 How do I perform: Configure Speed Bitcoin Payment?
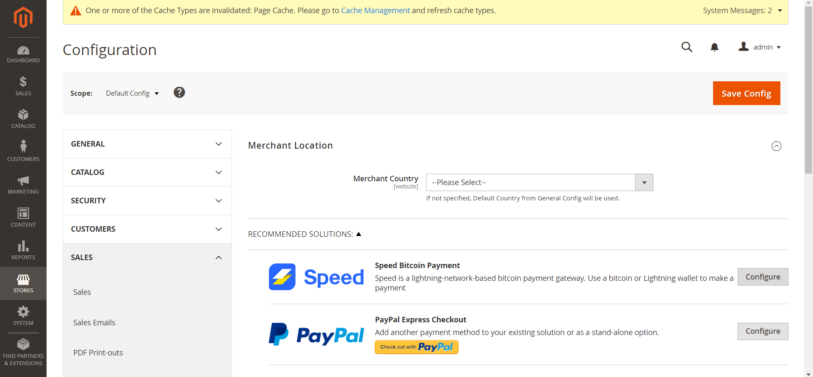tap(763, 277)
